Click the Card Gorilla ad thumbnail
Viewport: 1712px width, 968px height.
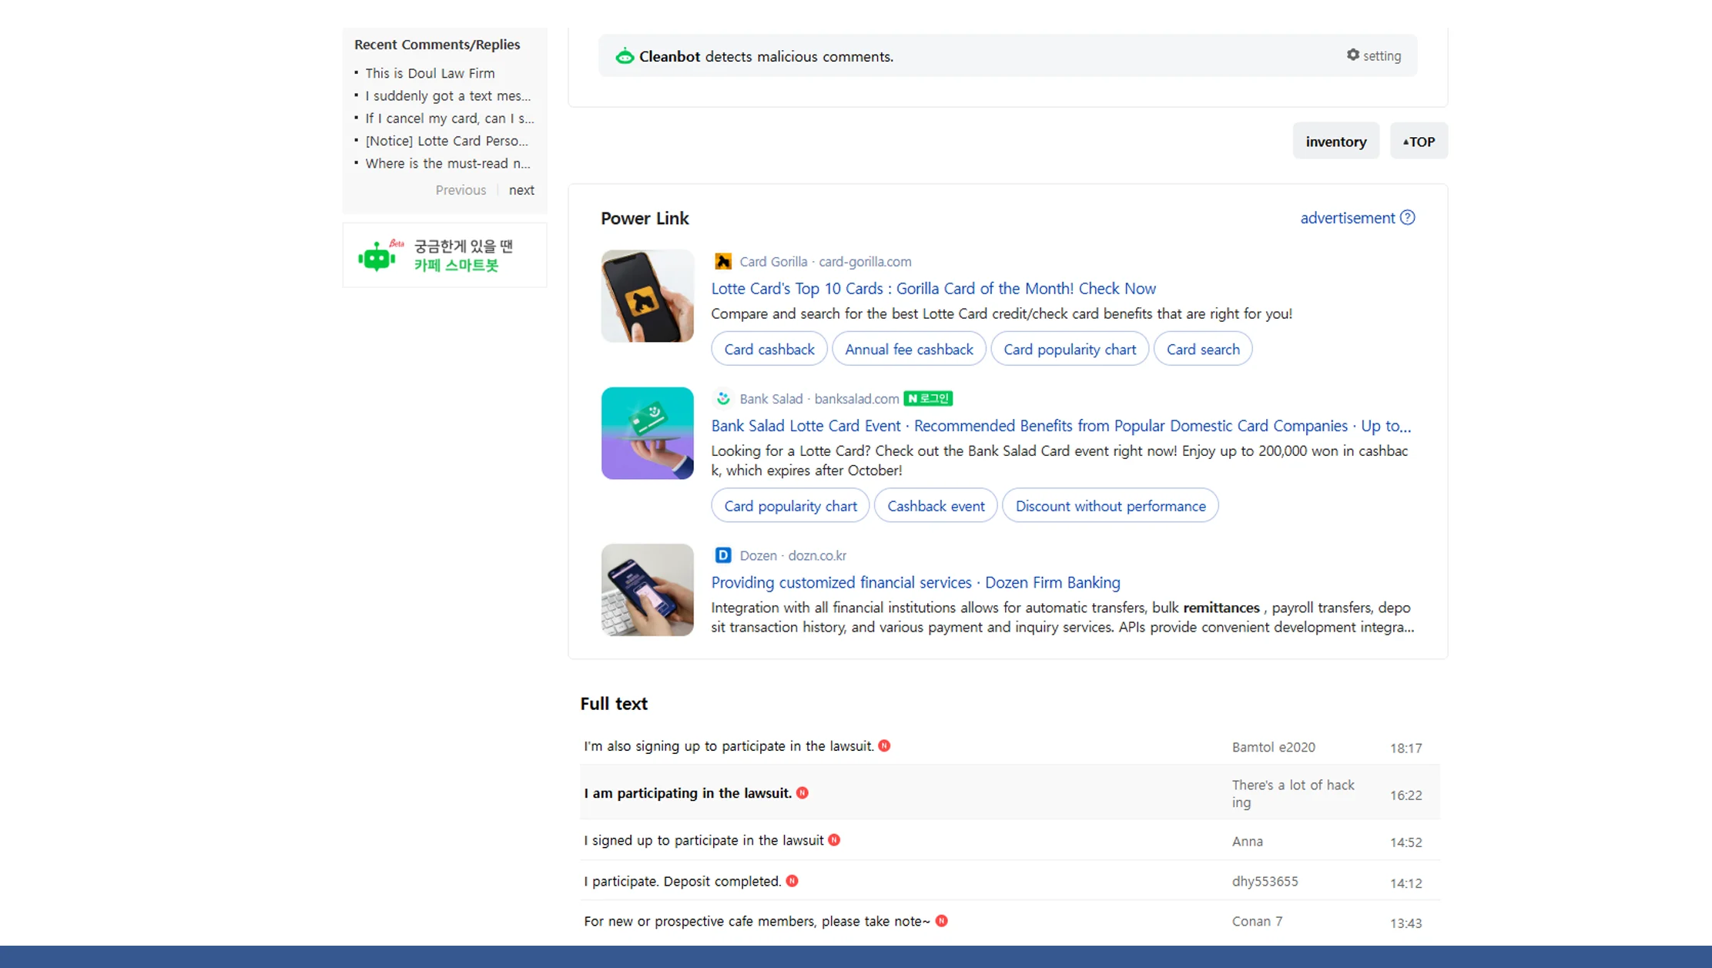click(647, 296)
